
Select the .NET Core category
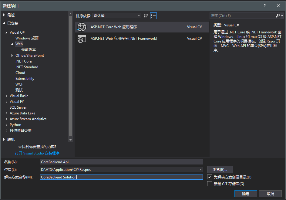(24, 61)
